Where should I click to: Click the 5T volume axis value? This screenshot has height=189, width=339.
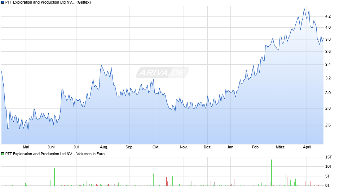[327, 176]
